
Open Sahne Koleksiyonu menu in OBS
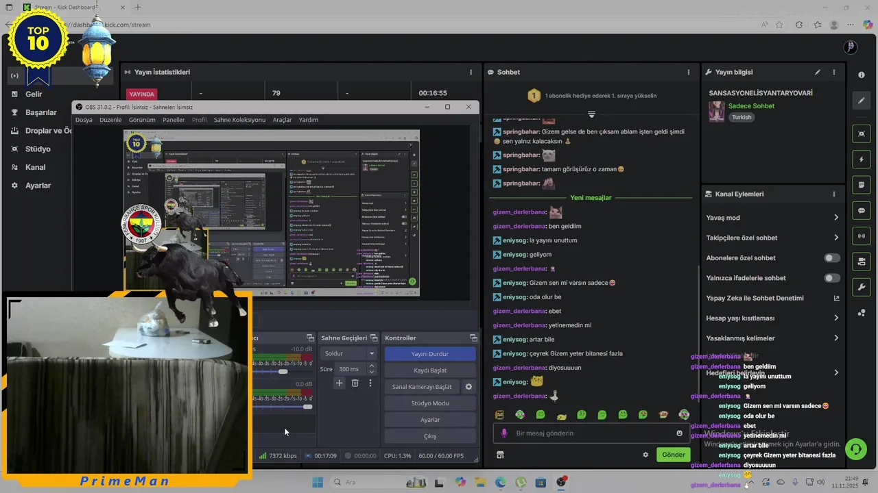pos(239,120)
